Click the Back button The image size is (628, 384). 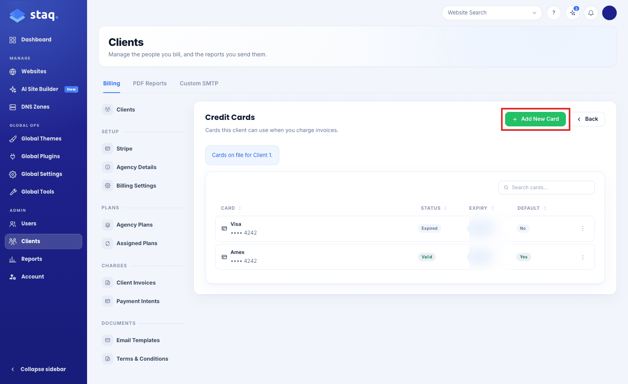(588, 119)
